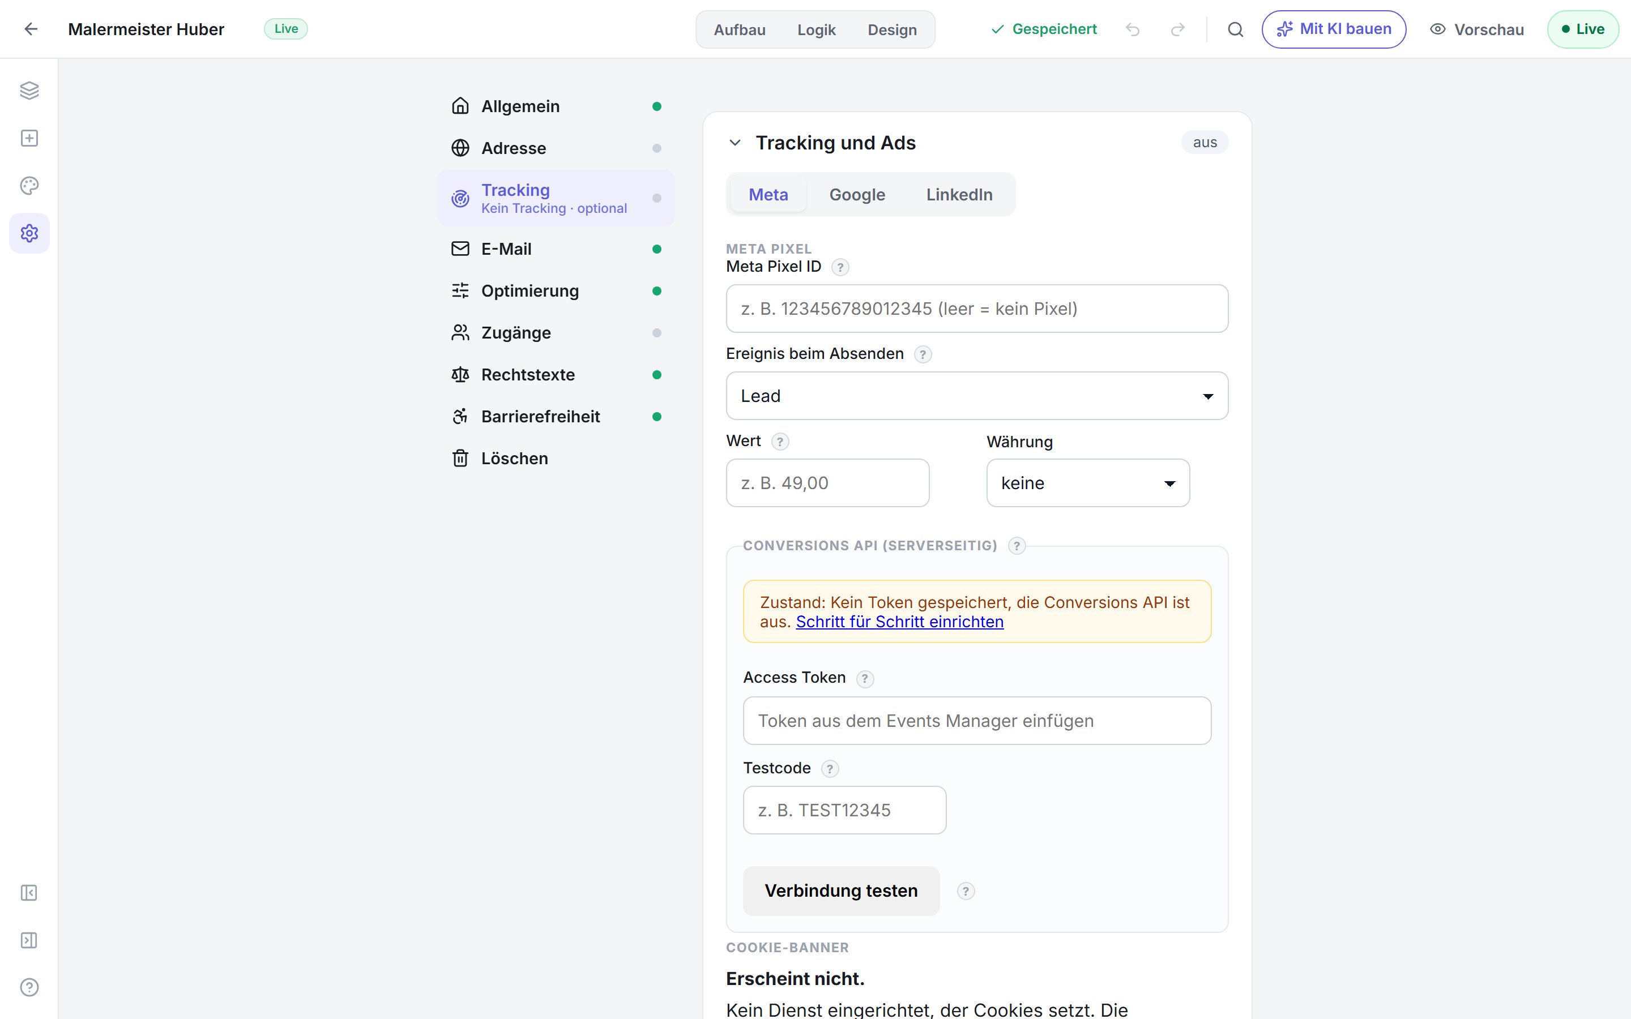Click into the Access Token field
Screen dimensions: 1631x1019
pyautogui.click(x=976, y=721)
